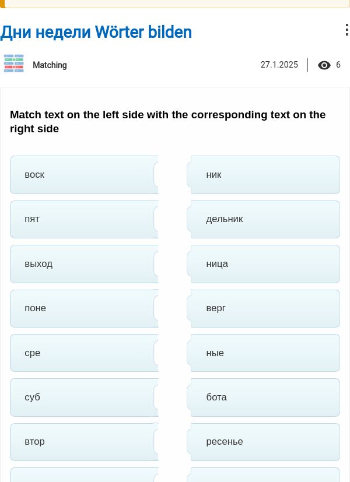Select the left tile 'пят'
The height and width of the screenshot is (482, 350).
pos(84,219)
